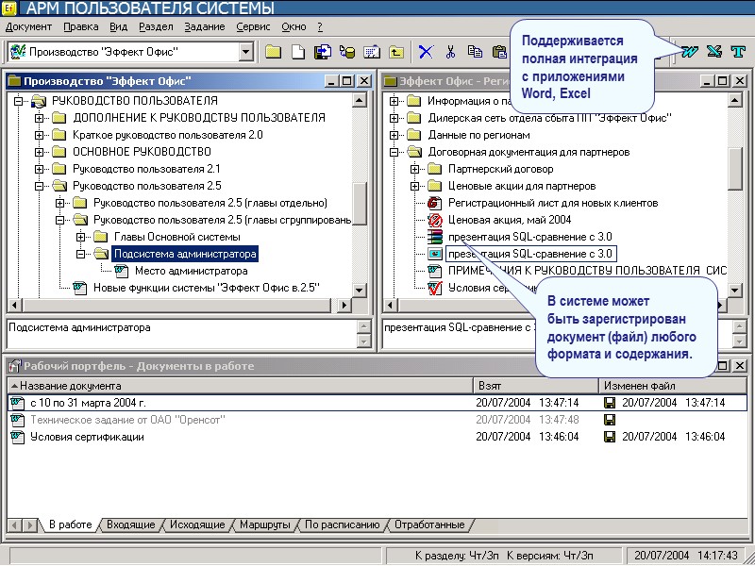Switch to the Отработанные tab
755x566 pixels.
tap(429, 524)
